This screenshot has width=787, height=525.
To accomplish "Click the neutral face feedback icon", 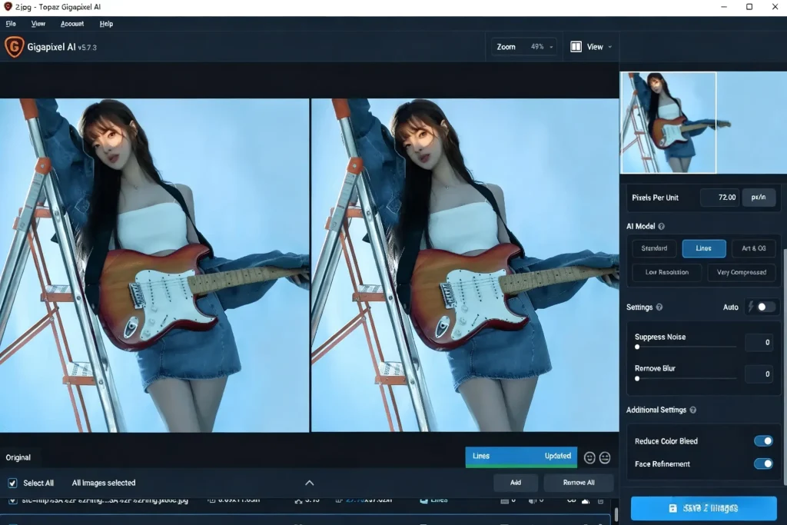I will [x=605, y=457].
